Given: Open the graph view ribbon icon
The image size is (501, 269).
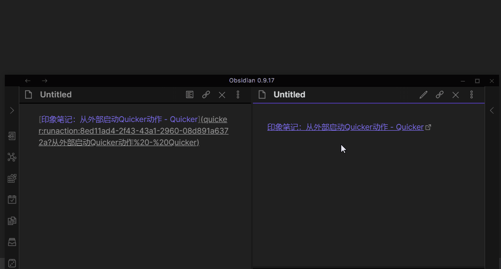Looking at the screenshot, I should [x=12, y=157].
